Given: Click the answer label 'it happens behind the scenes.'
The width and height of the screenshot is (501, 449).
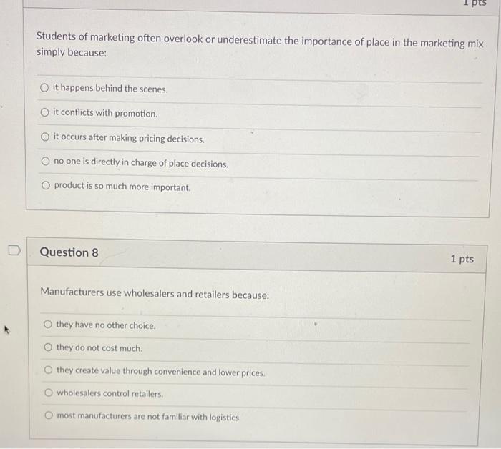Looking at the screenshot, I should 110,89.
